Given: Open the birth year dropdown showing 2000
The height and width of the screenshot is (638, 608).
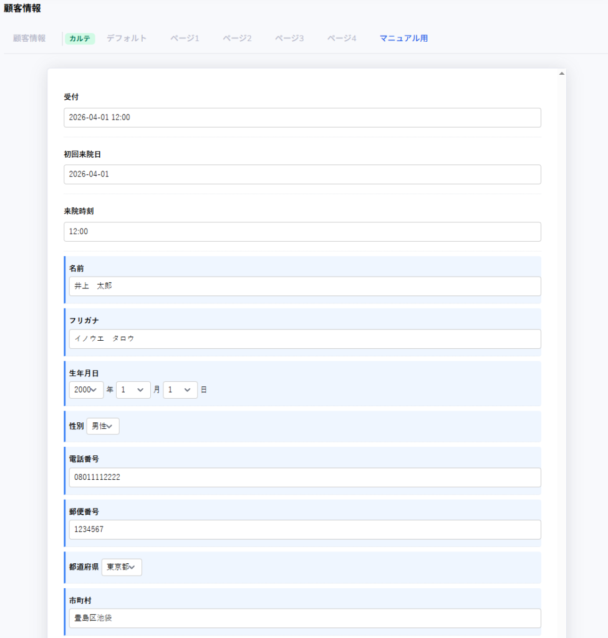Looking at the screenshot, I should 86,390.
